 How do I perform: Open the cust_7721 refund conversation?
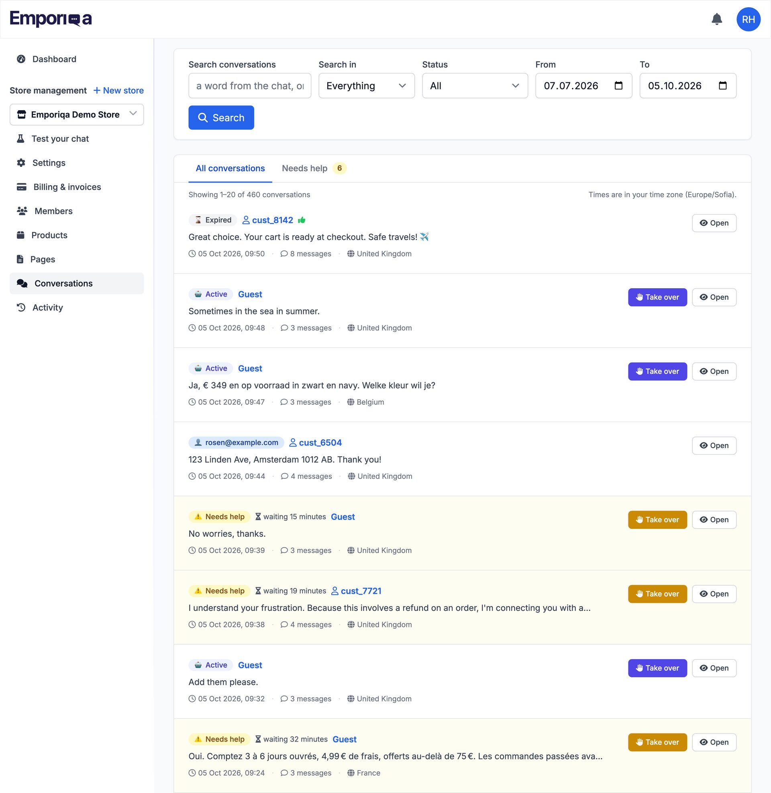click(x=714, y=594)
